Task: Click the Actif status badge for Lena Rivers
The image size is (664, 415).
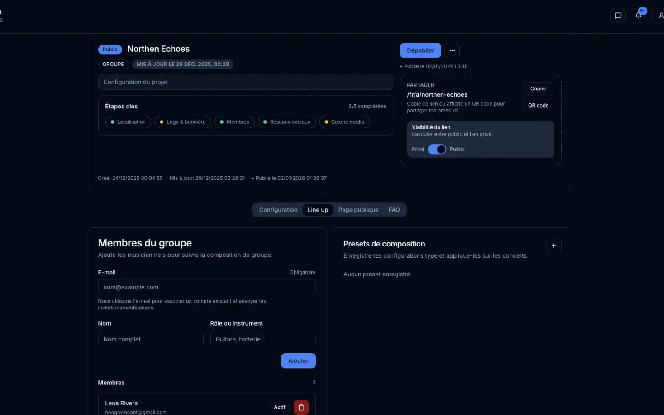Action: [x=279, y=407]
